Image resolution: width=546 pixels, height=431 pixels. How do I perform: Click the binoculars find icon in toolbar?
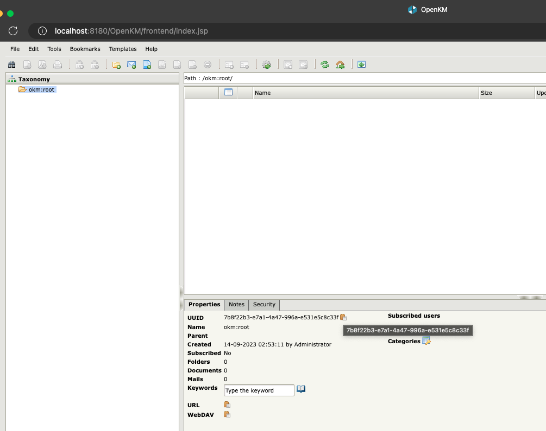coord(11,65)
